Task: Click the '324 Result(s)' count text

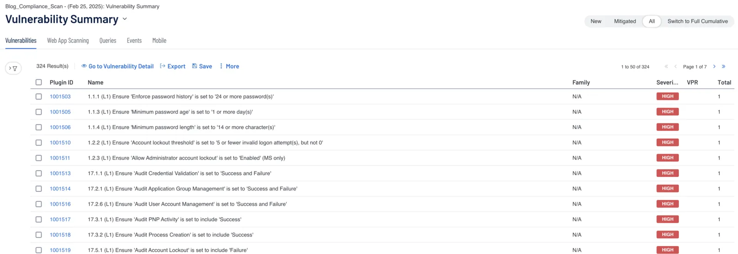Action: [52, 66]
